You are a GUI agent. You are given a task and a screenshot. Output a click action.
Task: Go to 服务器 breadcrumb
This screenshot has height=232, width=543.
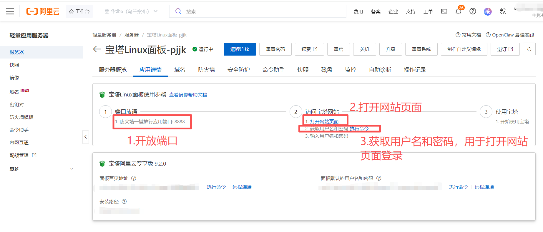point(132,35)
